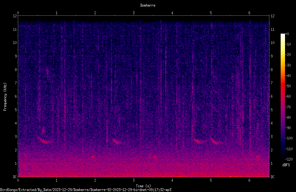Click the 1 second mark on bottom axis
The width and height of the screenshot is (296, 192).
point(56,180)
